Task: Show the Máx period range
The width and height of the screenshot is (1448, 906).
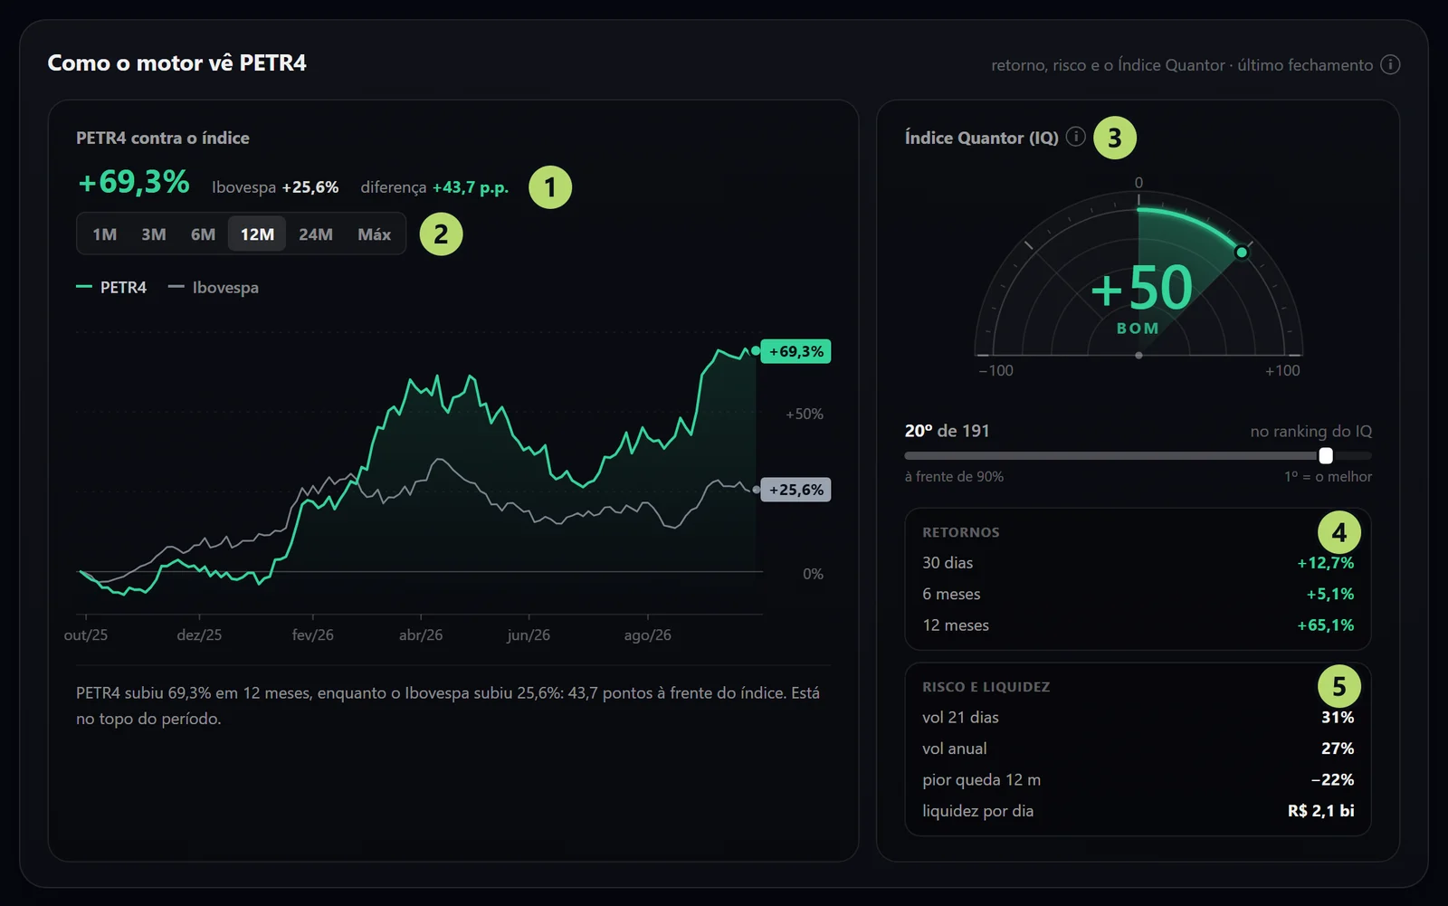Action: click(x=375, y=234)
